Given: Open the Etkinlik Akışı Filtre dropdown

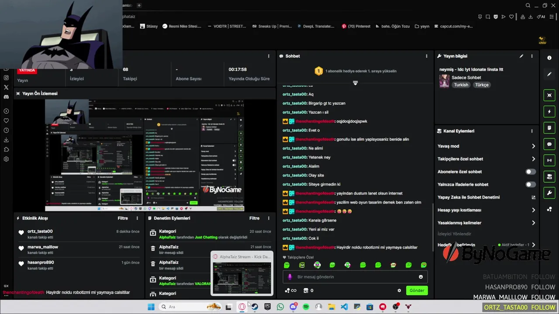Looking at the screenshot, I should 123,218.
